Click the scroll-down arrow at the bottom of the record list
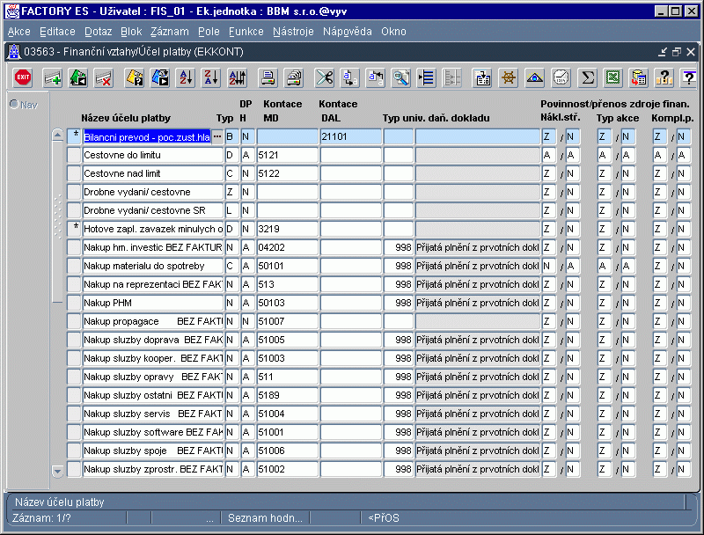The width and height of the screenshot is (704, 535). click(58, 472)
